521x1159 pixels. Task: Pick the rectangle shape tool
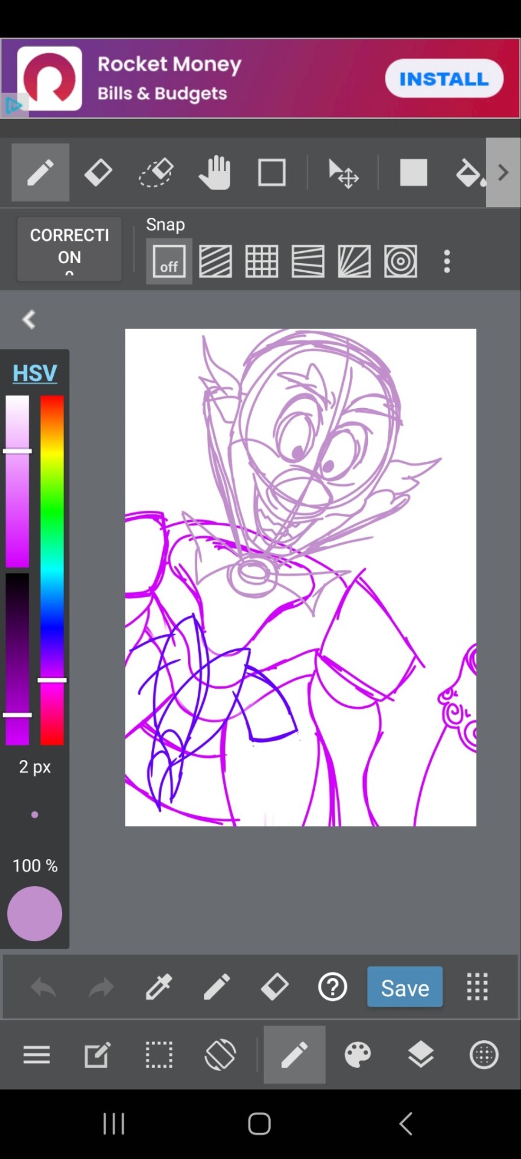point(272,173)
